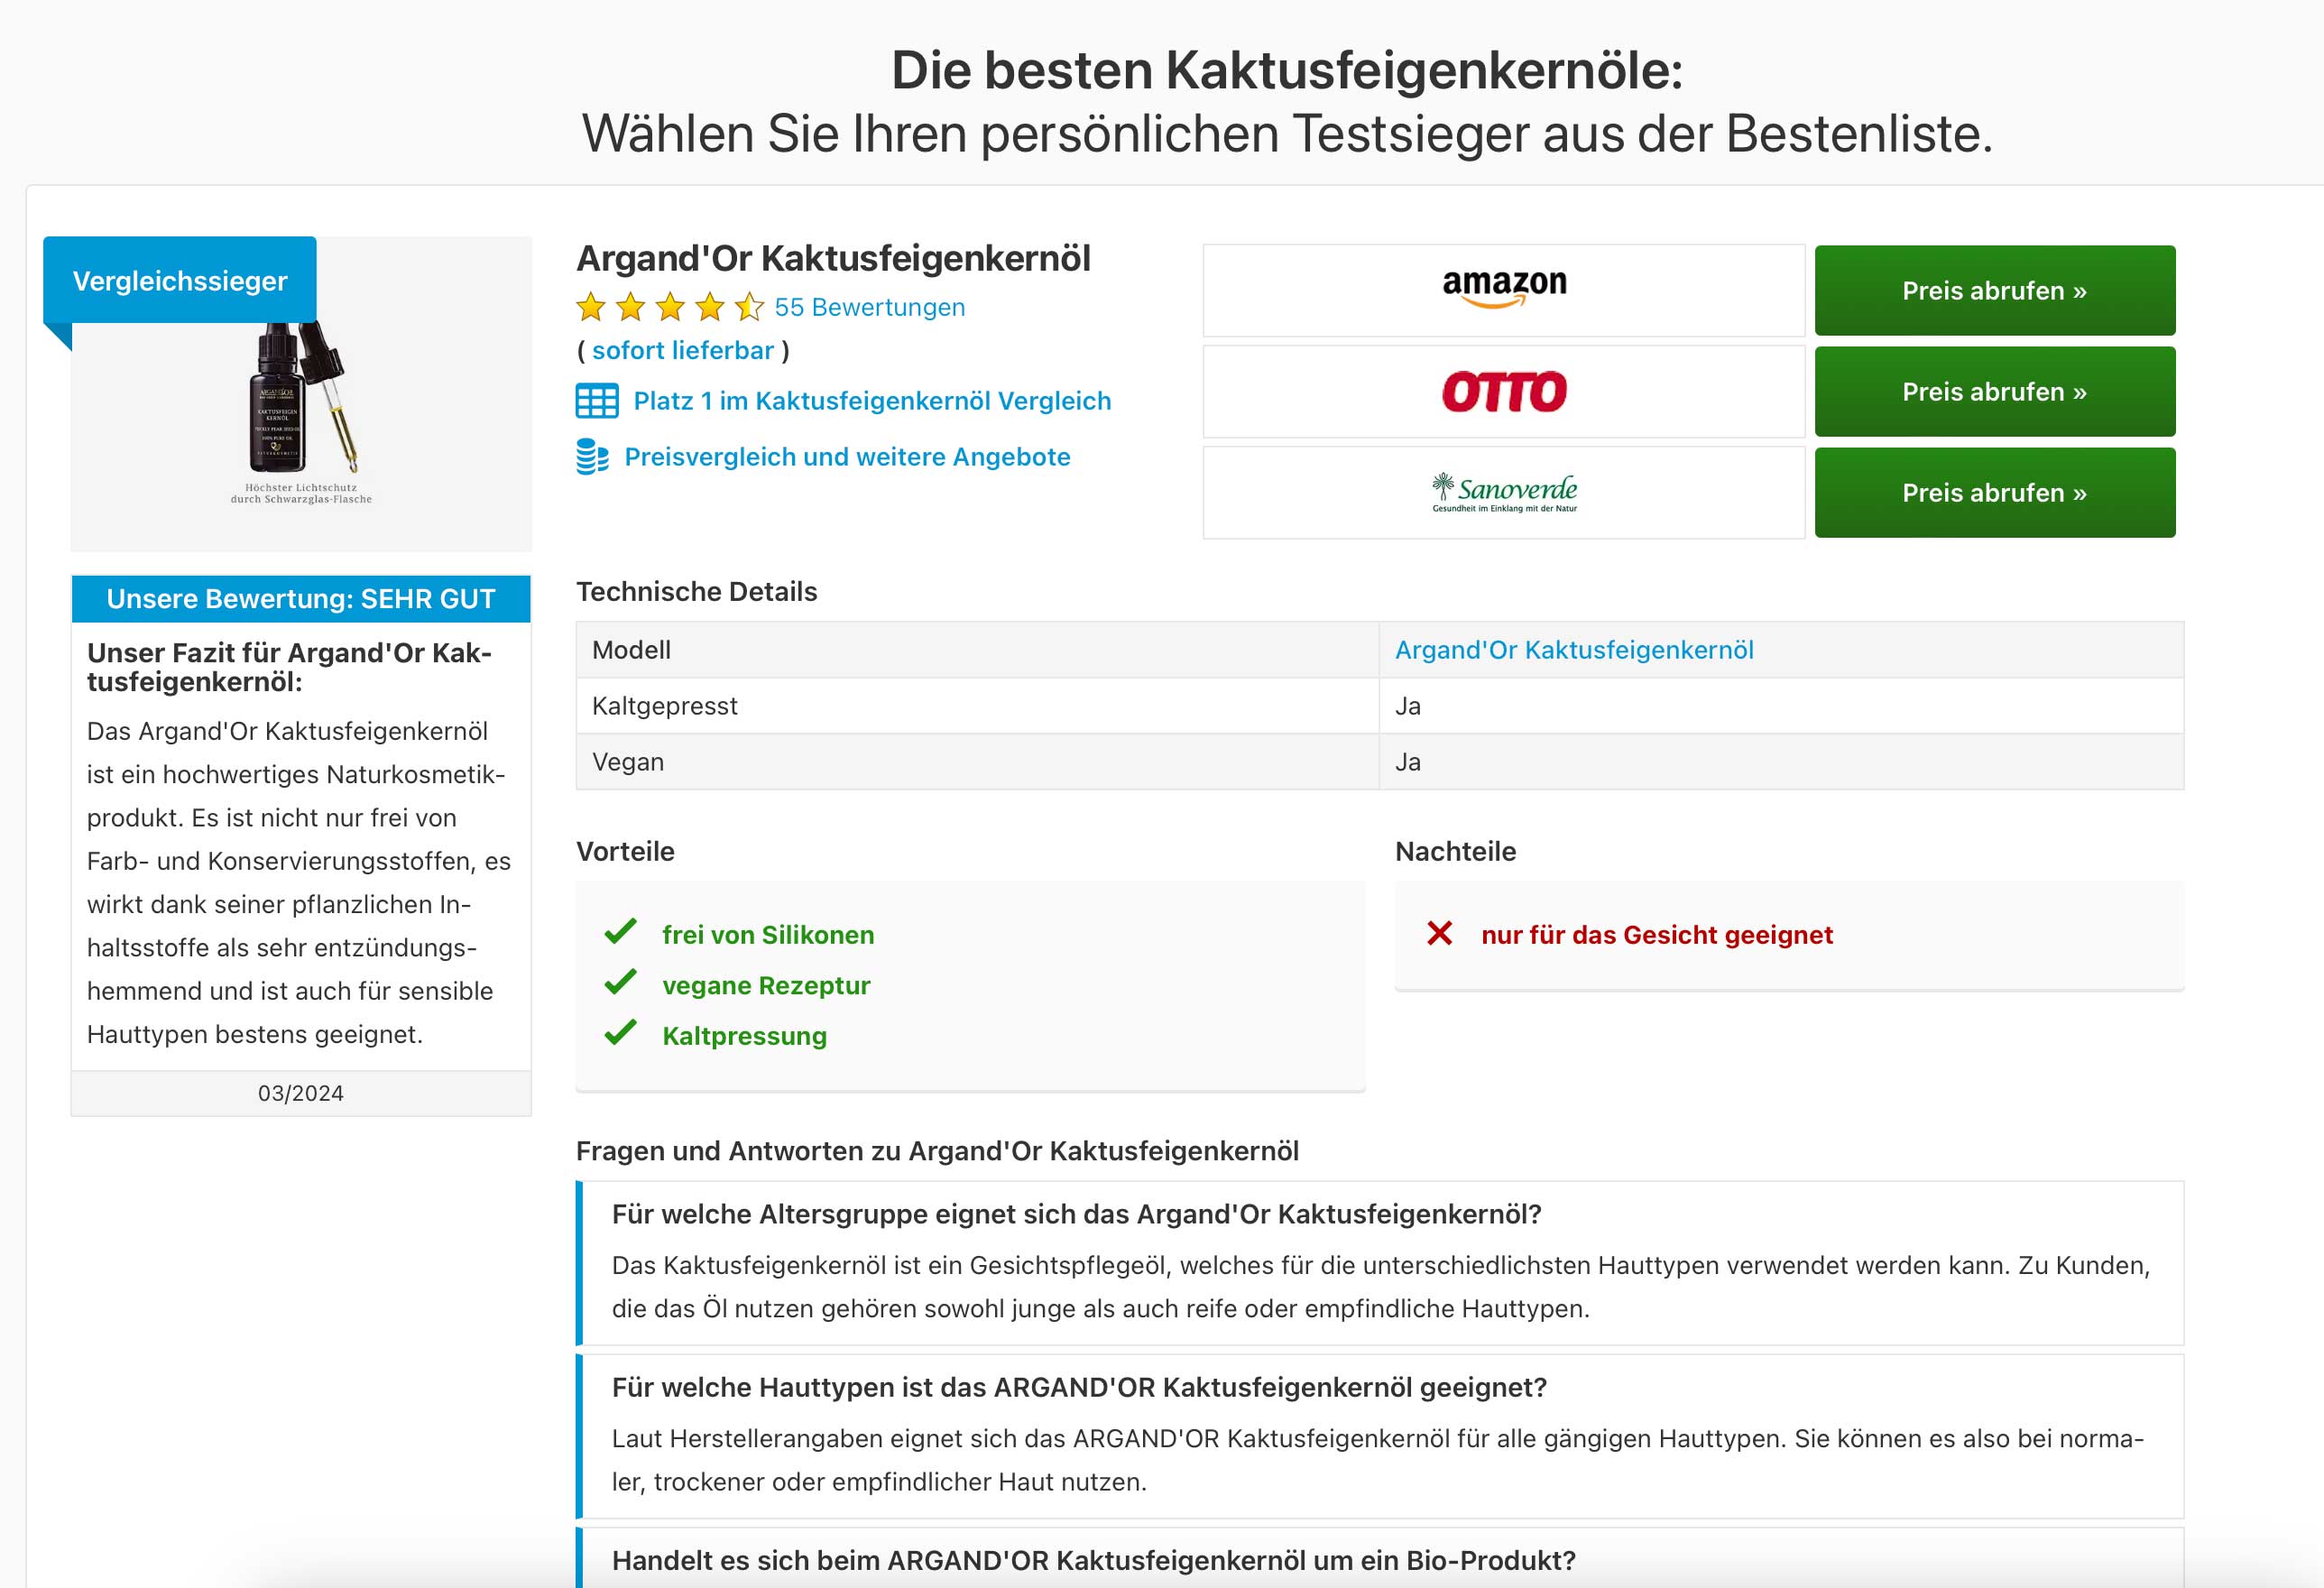The width and height of the screenshot is (2324, 1588).
Task: Click the red X disadvantage icon
Action: pos(1439,933)
